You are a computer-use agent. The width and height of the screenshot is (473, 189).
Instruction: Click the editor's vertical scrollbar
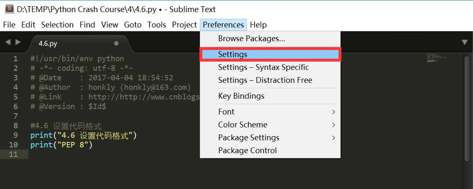tap(467, 108)
